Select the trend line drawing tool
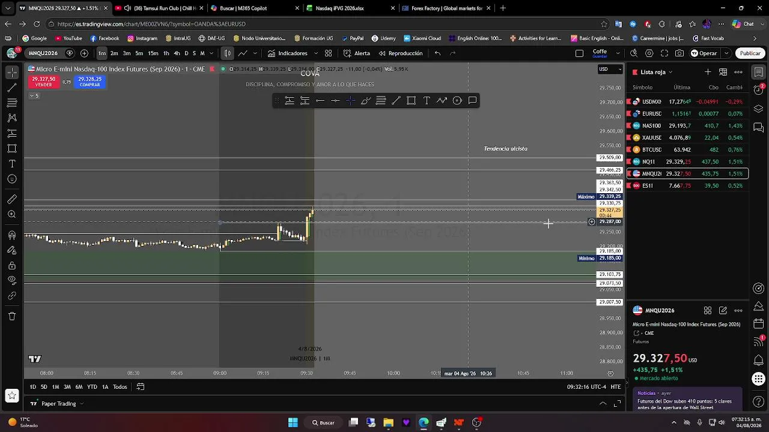 tap(12, 88)
